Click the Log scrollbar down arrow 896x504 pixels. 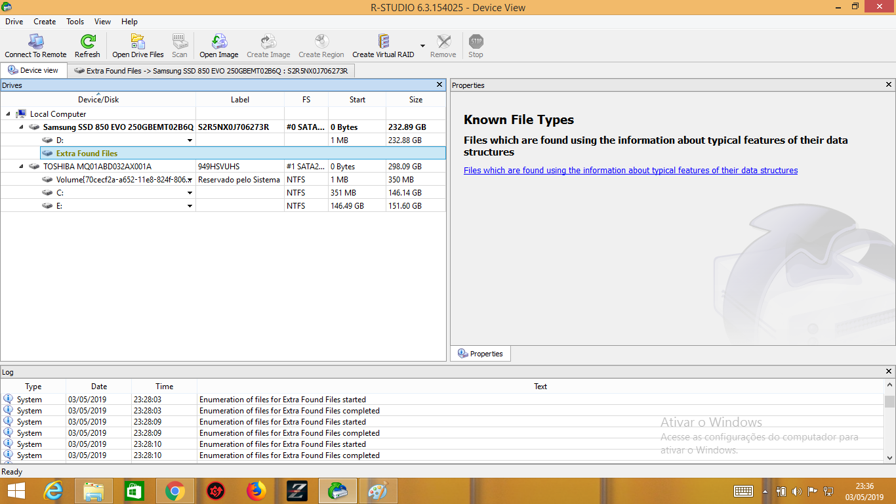point(889,458)
